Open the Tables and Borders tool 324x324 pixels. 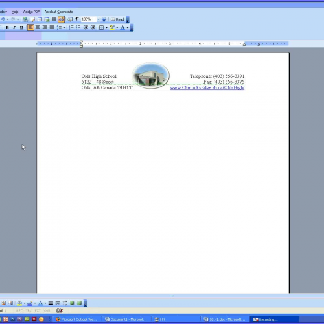coord(32,19)
